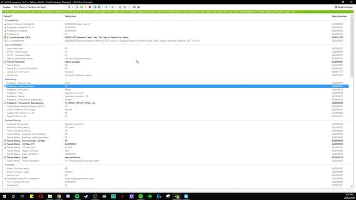Click the gear icon beside Preferred Refreshrate
The width and height of the screenshot is (356, 200).
click(x=5, y=62)
